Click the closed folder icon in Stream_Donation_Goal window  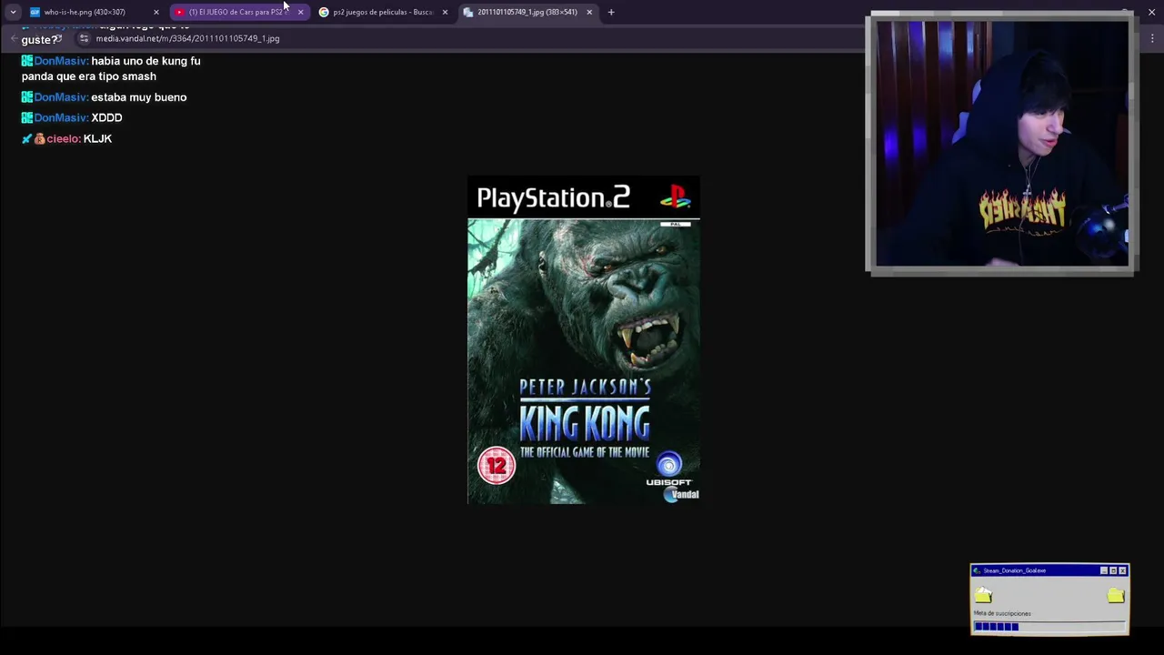tap(1116, 595)
